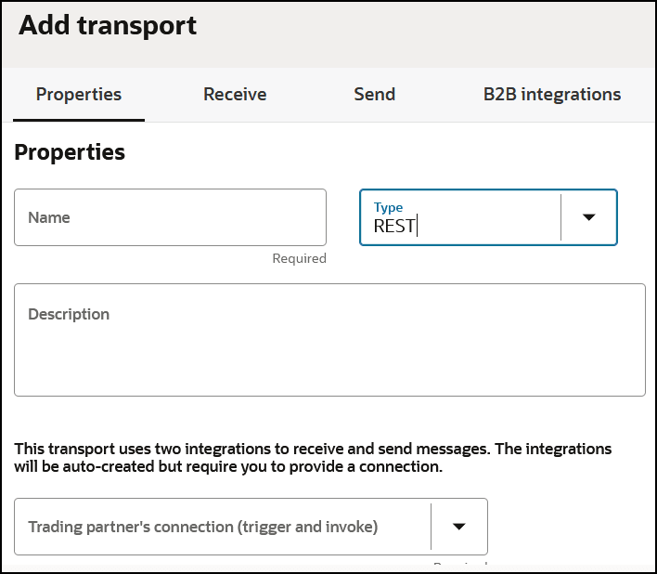The image size is (657, 574).
Task: Focus the Name input field
Action: [170, 217]
